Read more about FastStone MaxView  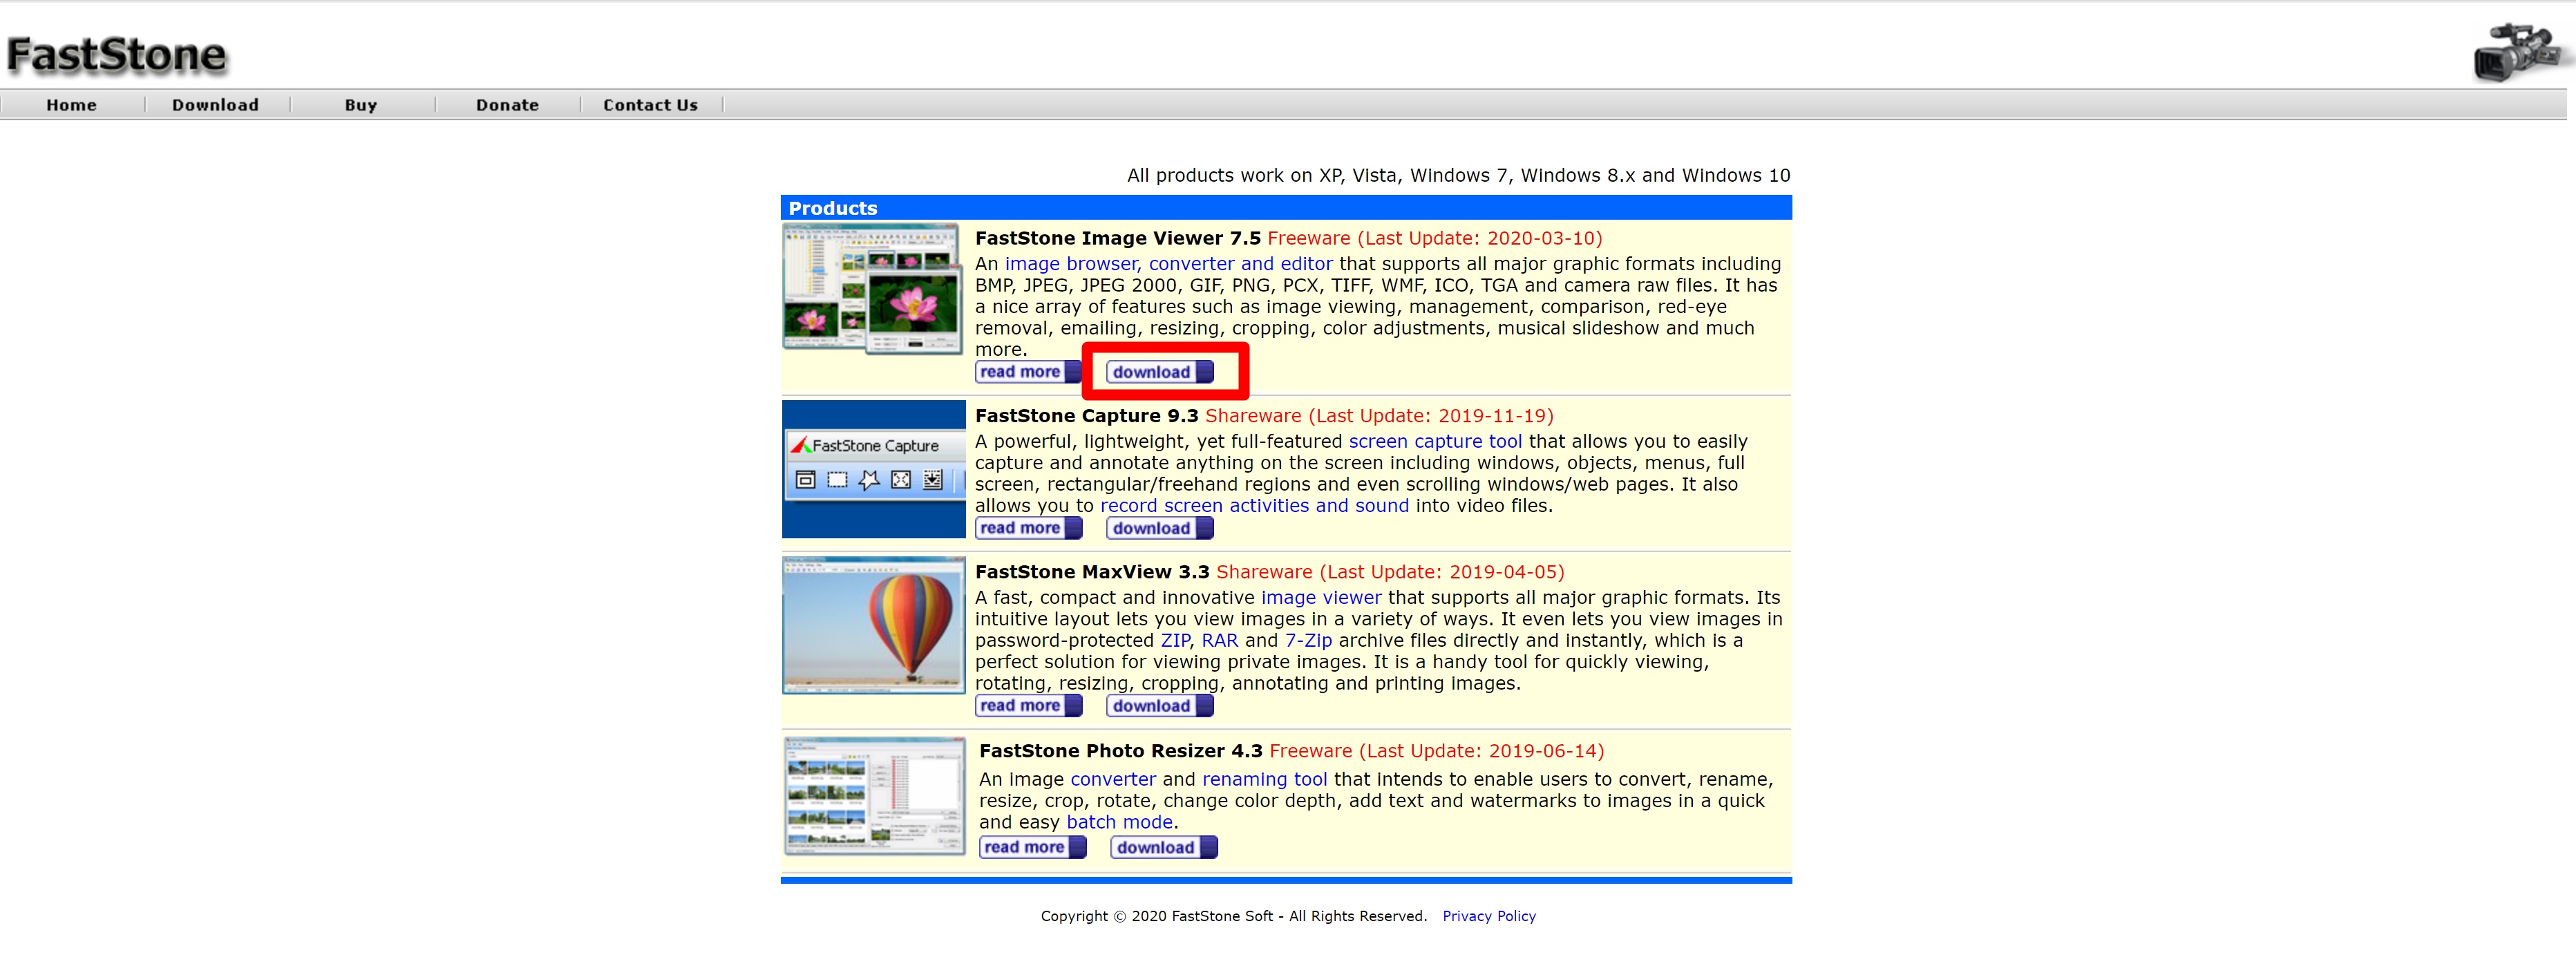click(1027, 706)
